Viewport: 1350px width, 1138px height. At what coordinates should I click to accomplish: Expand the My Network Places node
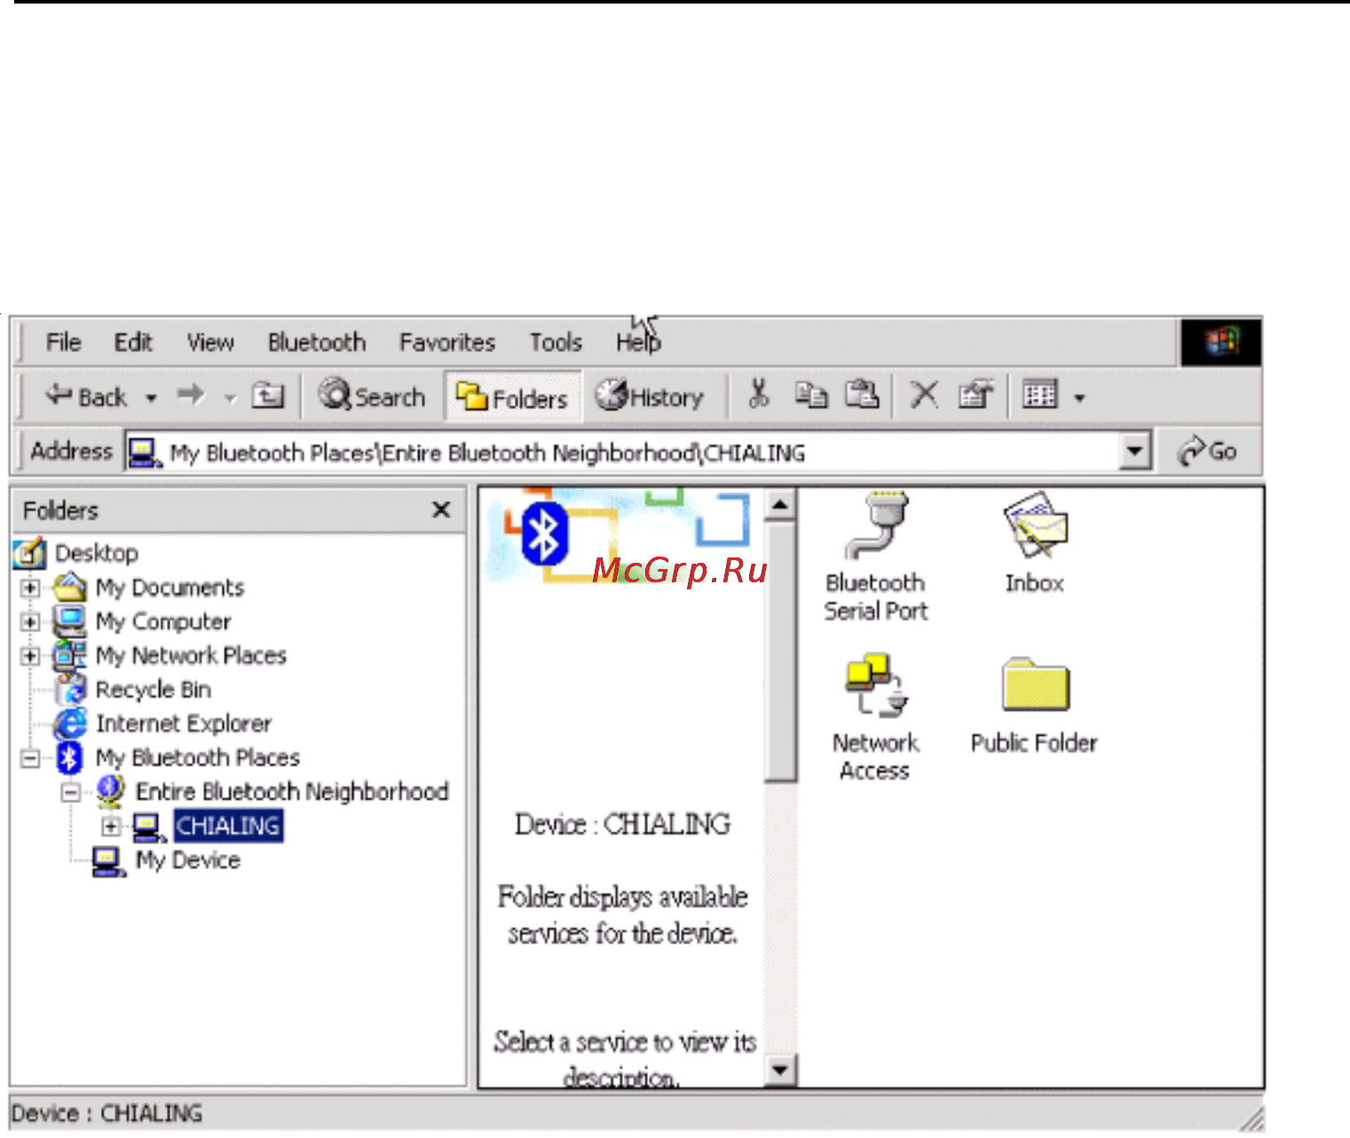pos(30,656)
